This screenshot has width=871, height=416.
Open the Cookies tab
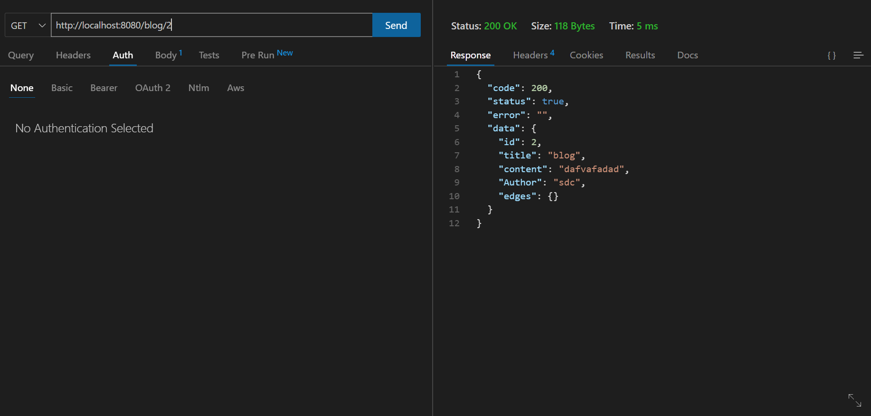(587, 55)
